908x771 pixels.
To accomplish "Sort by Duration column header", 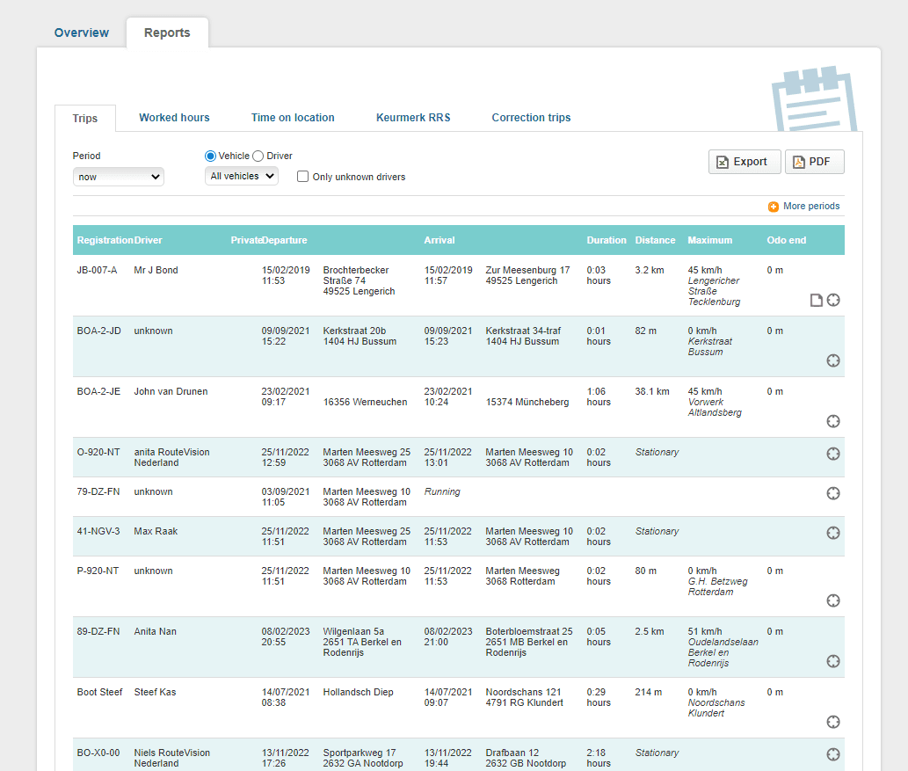I will [x=607, y=240].
